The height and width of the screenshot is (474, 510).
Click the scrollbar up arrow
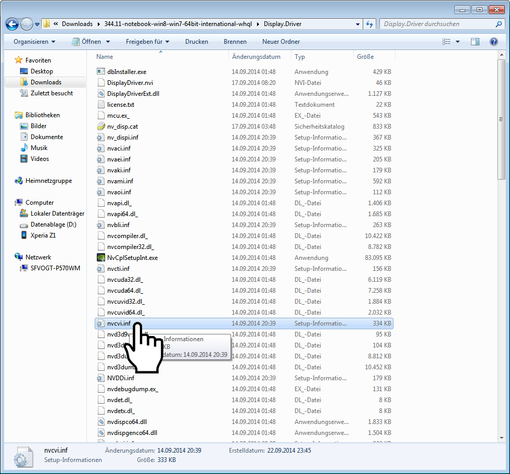click(501, 55)
